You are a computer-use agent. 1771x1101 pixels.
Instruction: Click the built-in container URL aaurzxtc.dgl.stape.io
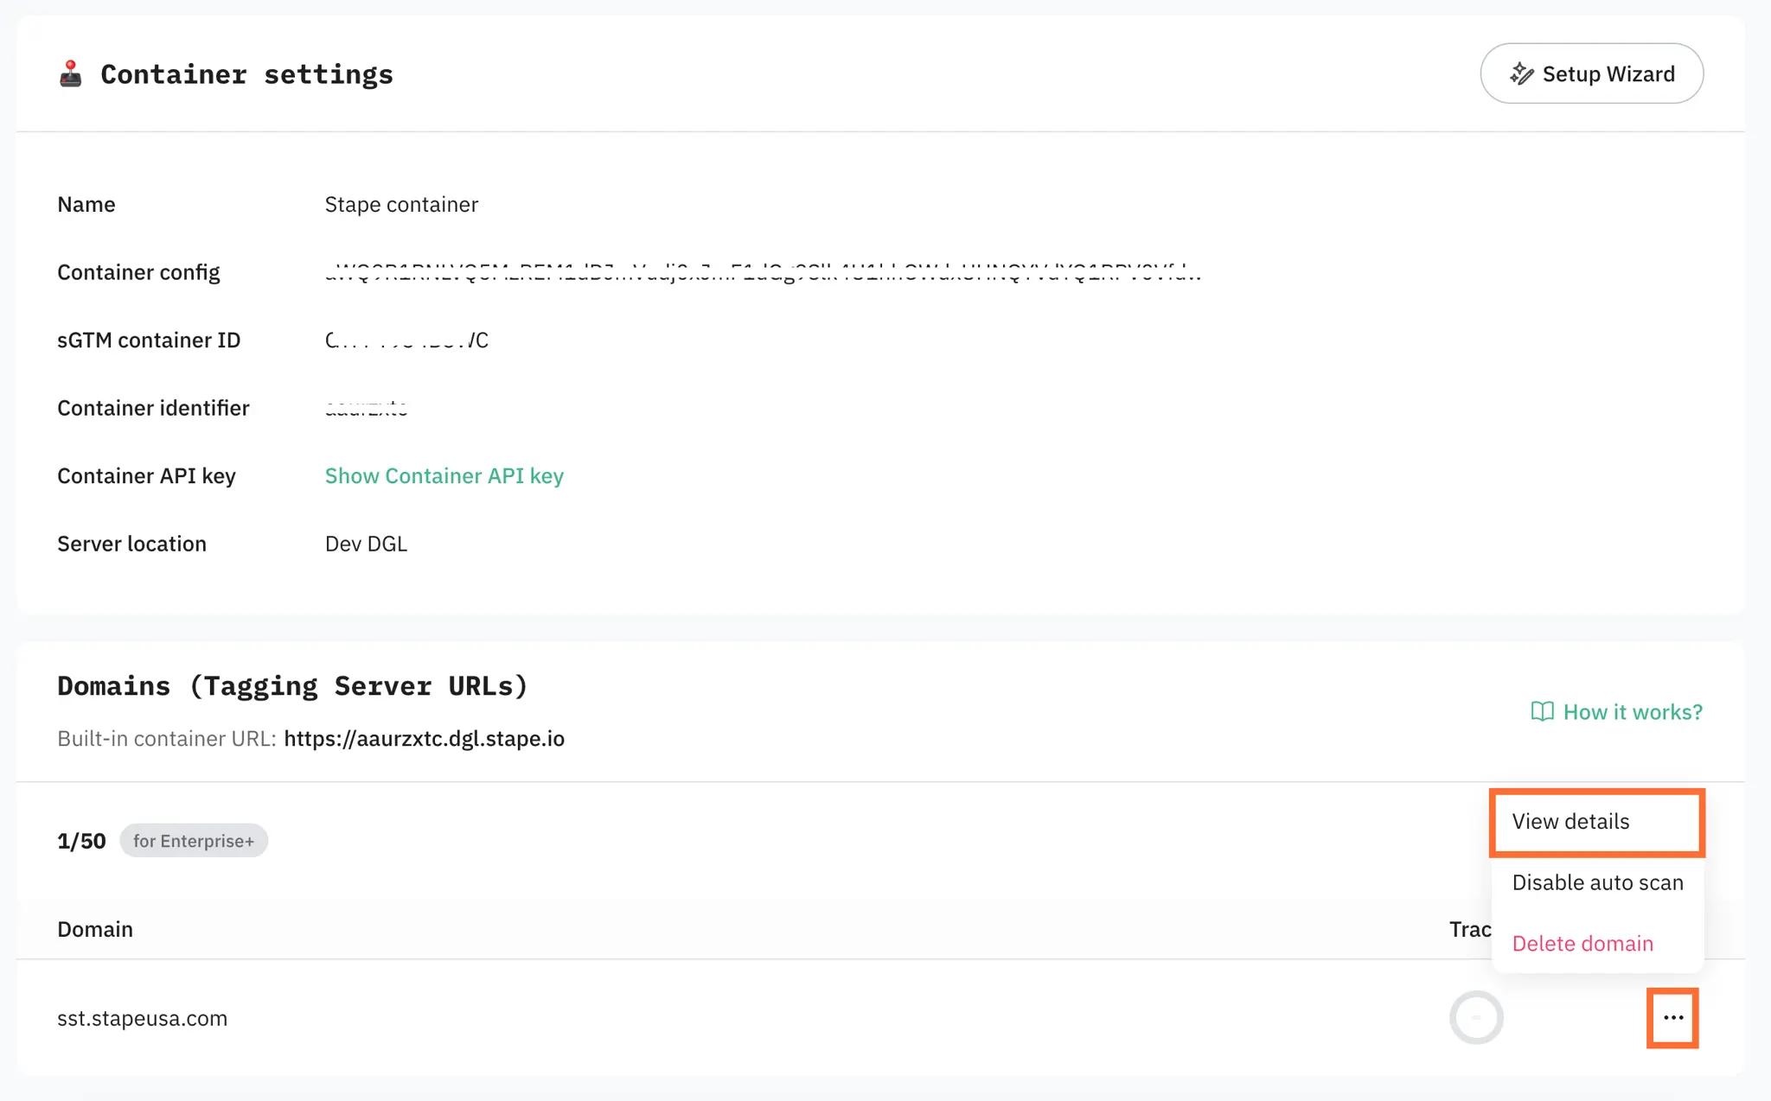(424, 739)
